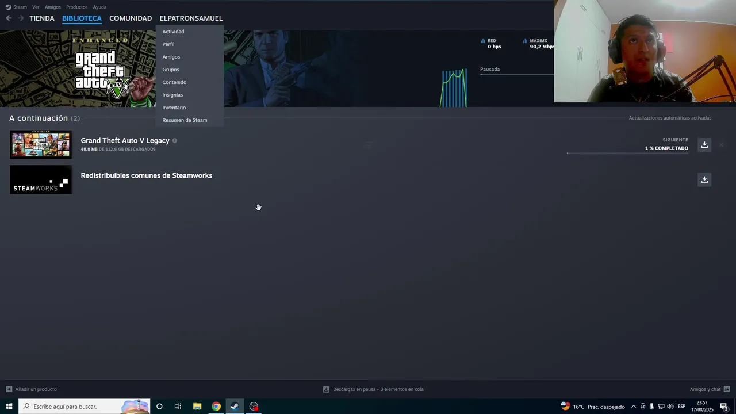
Task: Open the network tray icon
Action: tap(661, 407)
